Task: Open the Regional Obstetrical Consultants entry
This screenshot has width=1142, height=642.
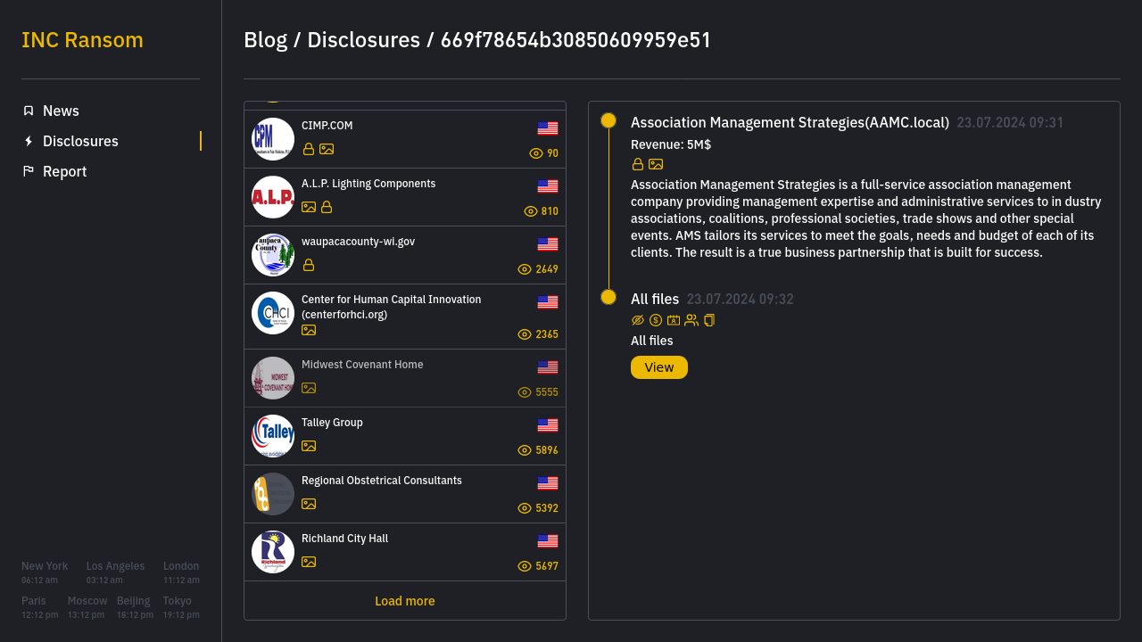Action: (382, 481)
